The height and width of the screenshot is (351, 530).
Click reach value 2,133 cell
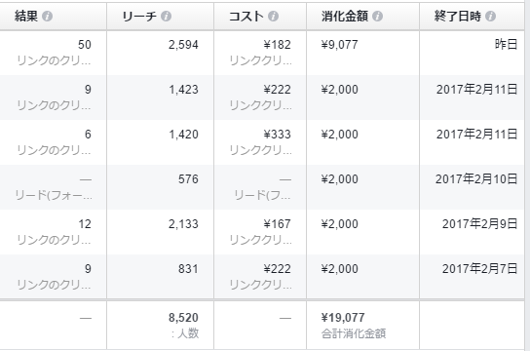pyautogui.click(x=183, y=224)
